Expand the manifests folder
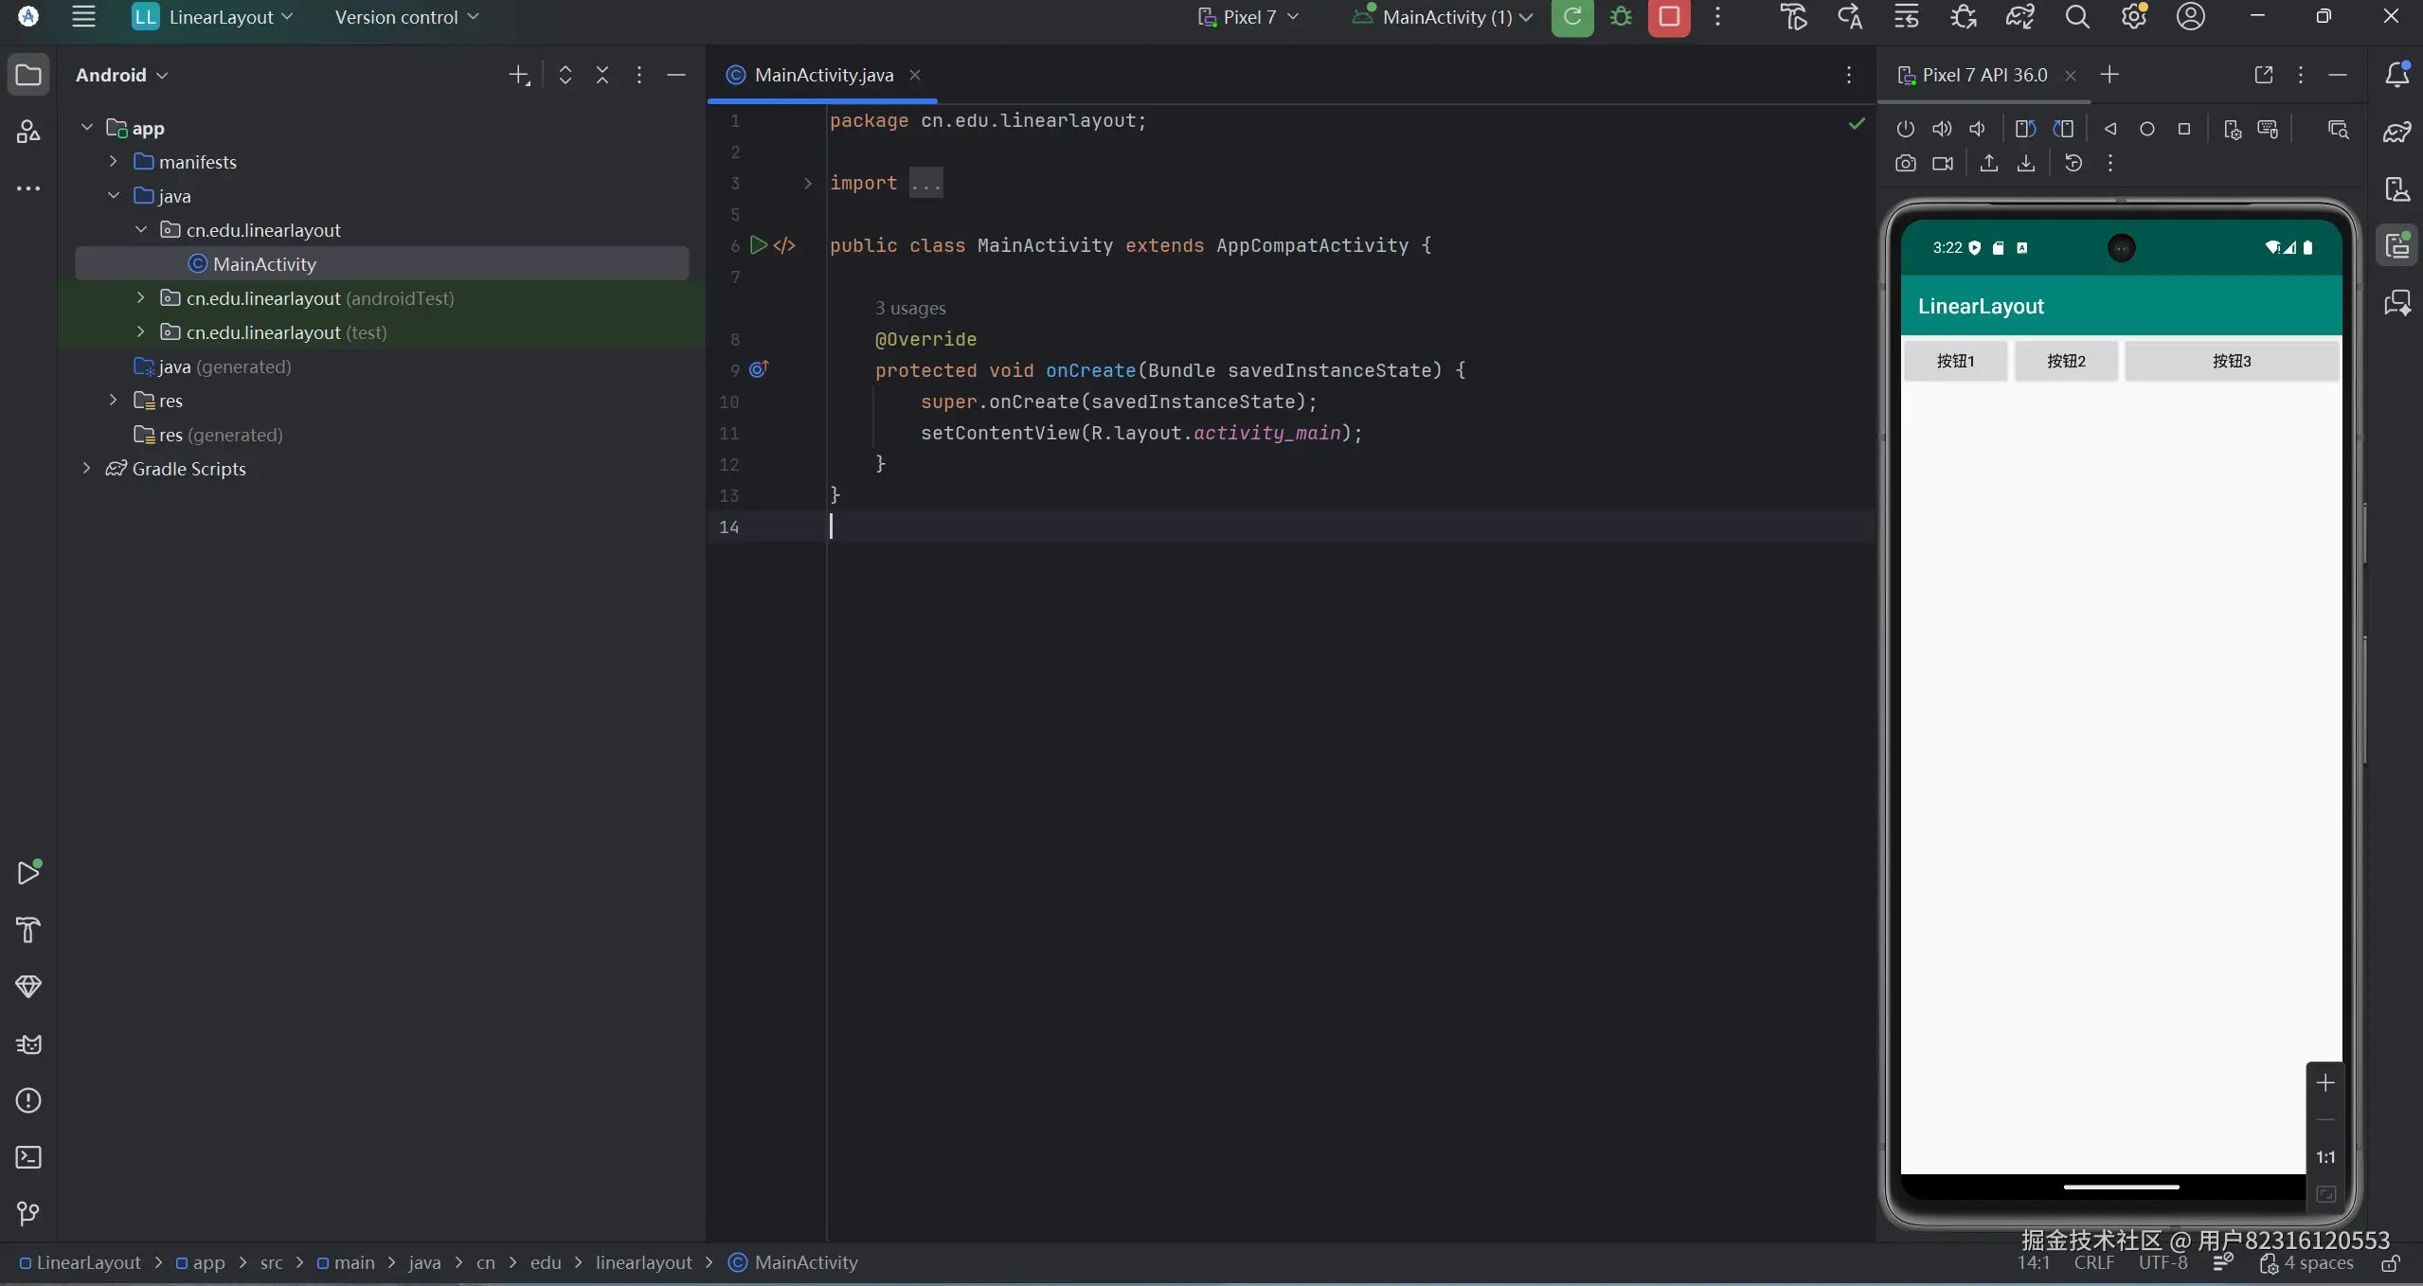The height and width of the screenshot is (1286, 2423). [114, 162]
